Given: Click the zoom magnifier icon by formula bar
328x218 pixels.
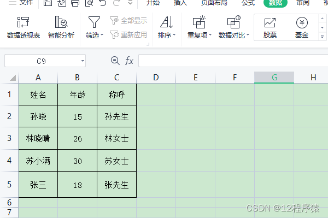Looking at the screenshot, I should [x=115, y=61].
